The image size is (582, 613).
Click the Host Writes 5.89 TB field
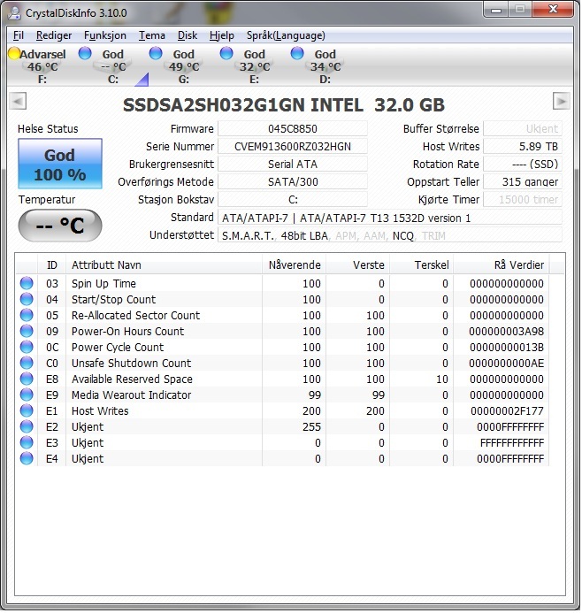pyautogui.click(x=523, y=147)
